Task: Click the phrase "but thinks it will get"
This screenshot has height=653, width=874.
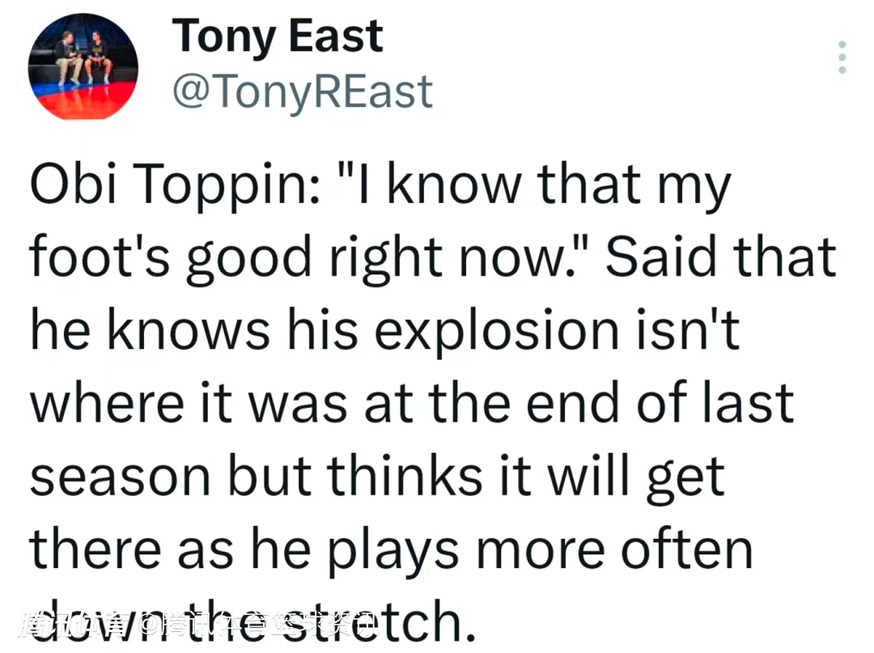Action: (x=475, y=475)
